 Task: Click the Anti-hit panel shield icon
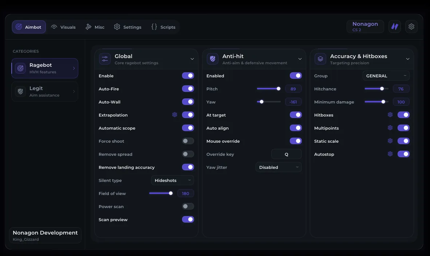point(213,59)
